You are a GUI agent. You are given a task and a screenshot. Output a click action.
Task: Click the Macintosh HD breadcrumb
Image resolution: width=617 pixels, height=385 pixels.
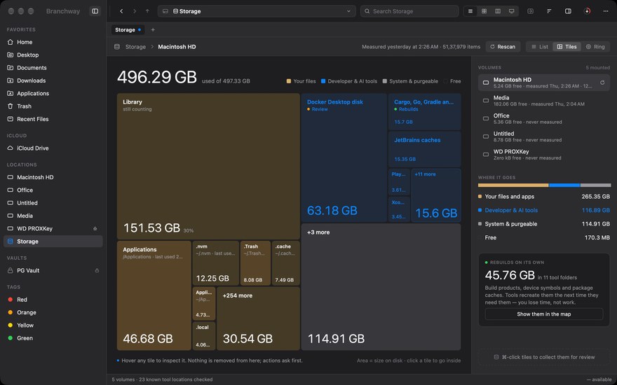[177, 47]
